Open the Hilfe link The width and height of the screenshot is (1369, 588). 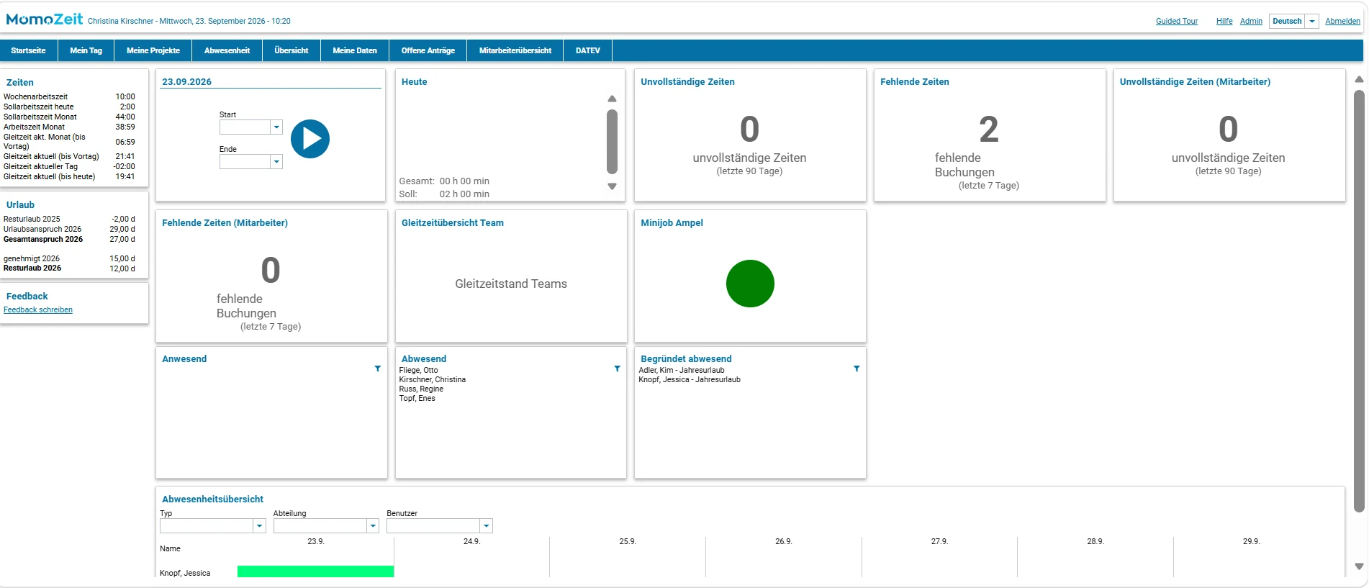tap(1224, 22)
